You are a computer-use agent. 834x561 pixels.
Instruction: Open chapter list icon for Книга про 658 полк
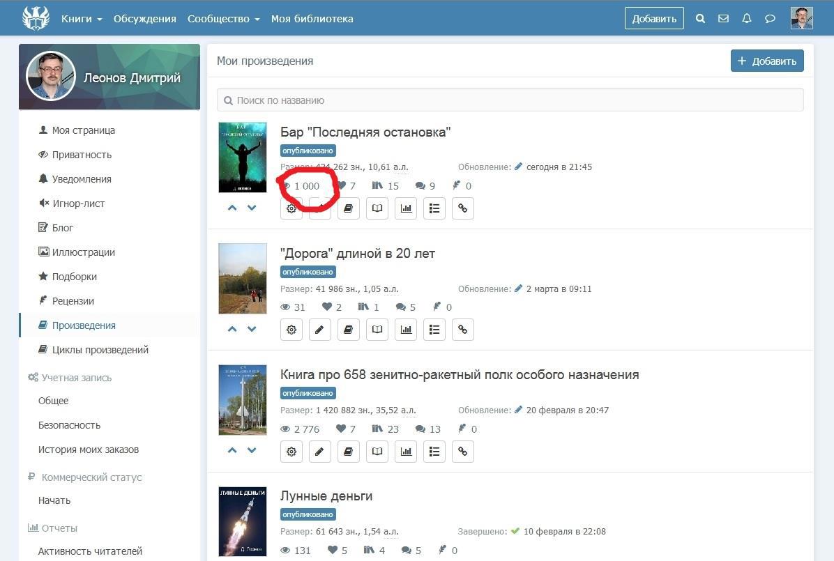[x=434, y=452]
